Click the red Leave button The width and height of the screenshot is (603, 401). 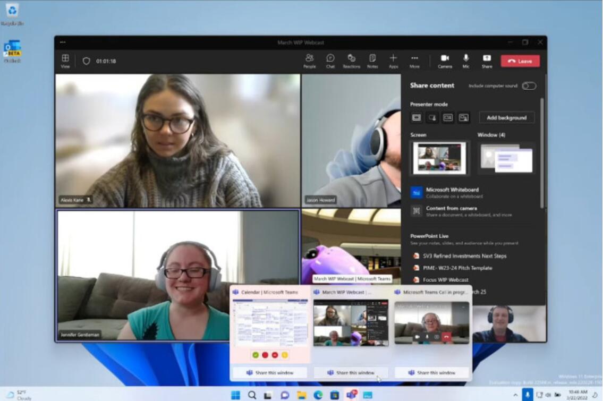coord(520,61)
